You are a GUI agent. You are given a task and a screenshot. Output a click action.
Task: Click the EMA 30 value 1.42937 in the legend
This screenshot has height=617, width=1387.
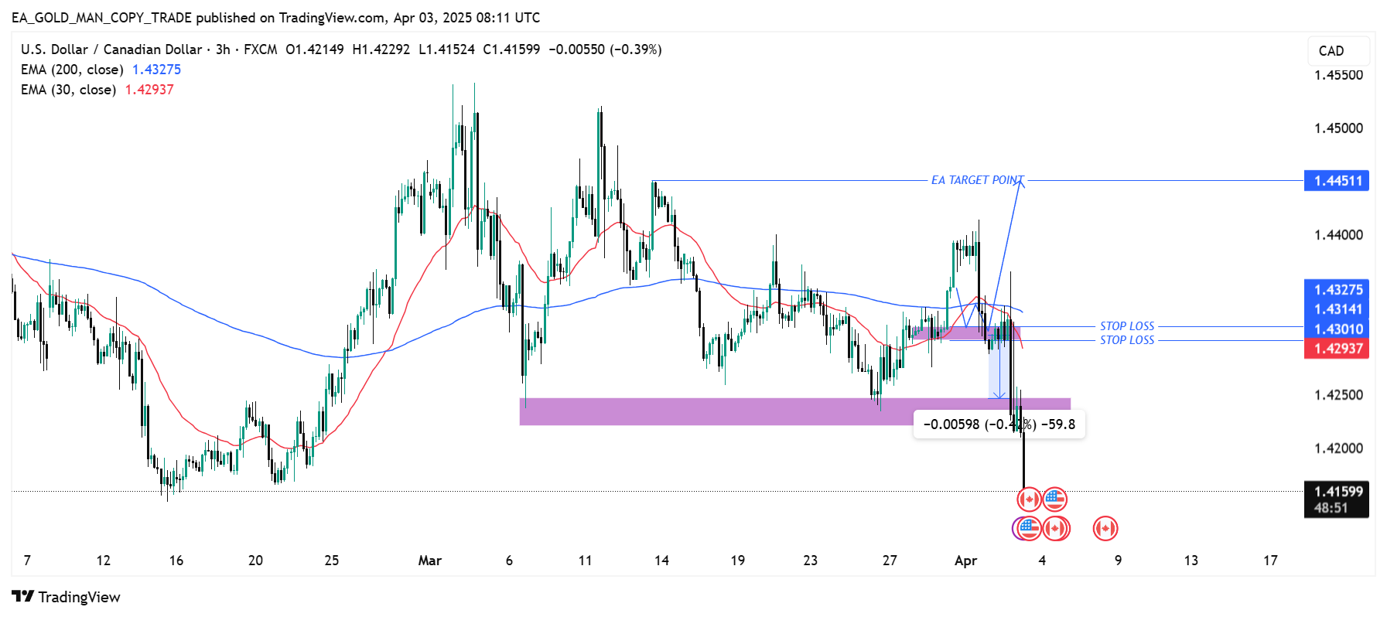click(149, 90)
